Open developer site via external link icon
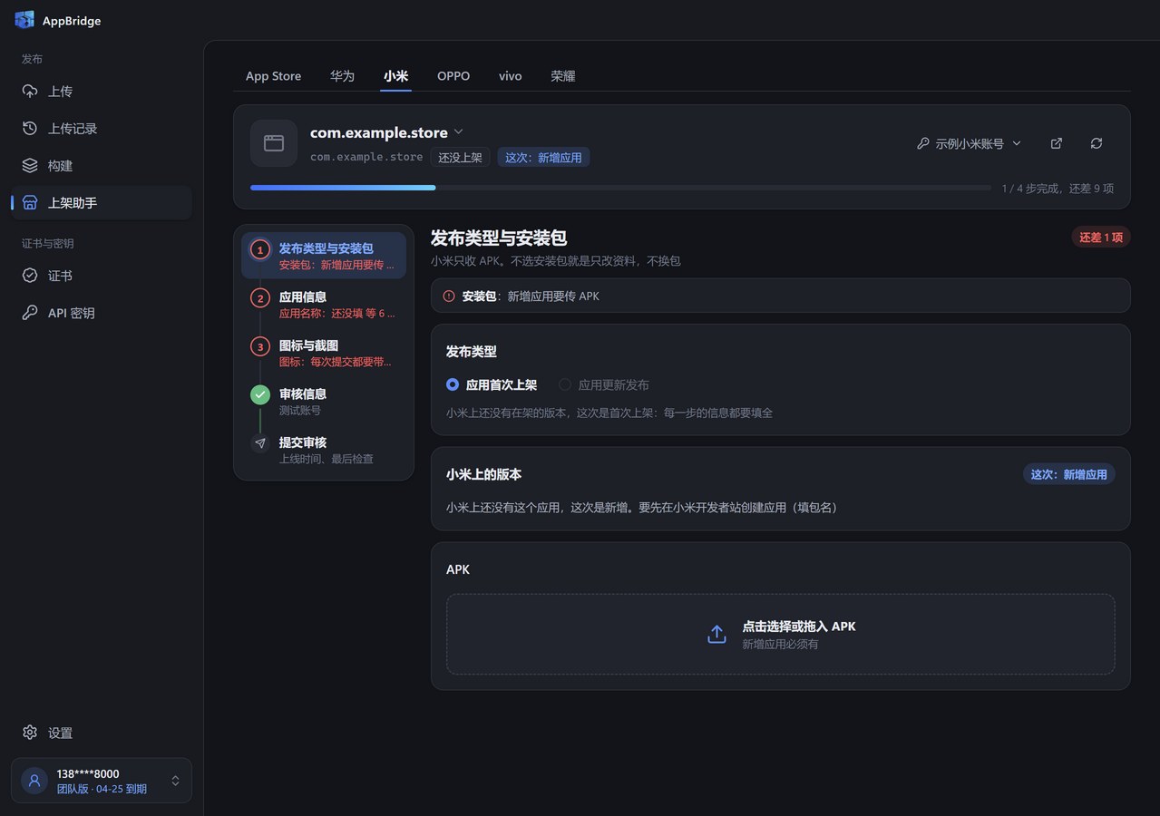The width and height of the screenshot is (1160, 816). coord(1057,143)
